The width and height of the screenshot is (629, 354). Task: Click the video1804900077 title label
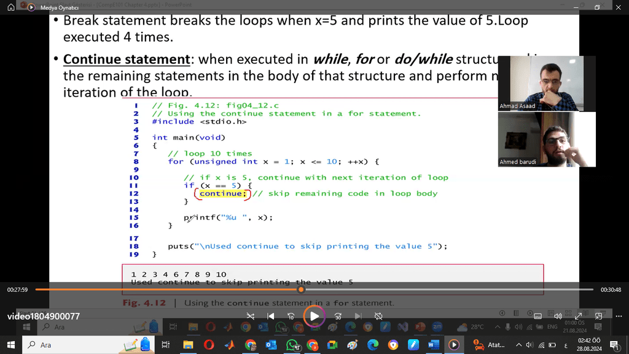tap(44, 317)
